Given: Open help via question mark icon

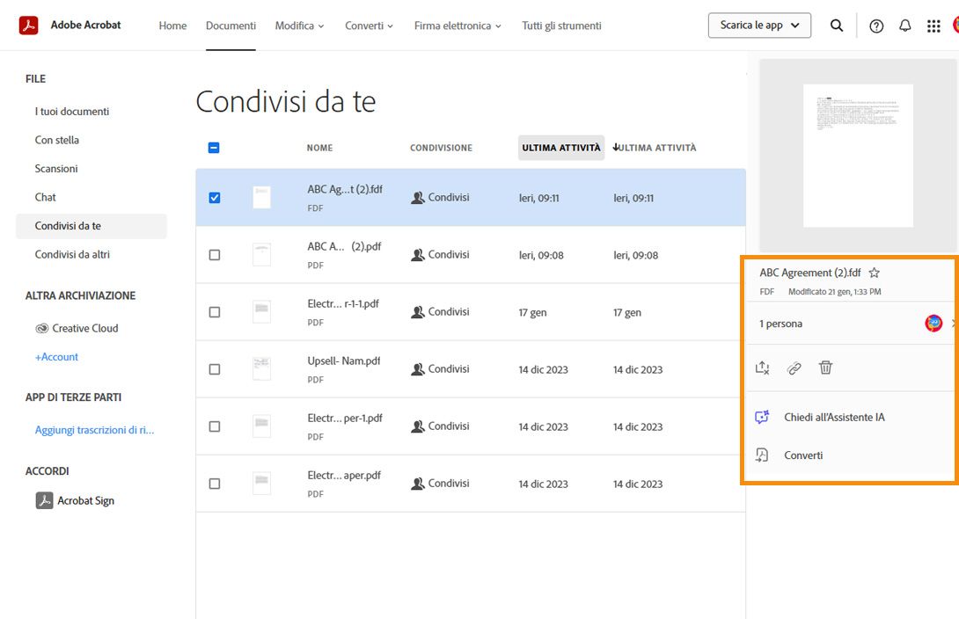Looking at the screenshot, I should click(876, 25).
